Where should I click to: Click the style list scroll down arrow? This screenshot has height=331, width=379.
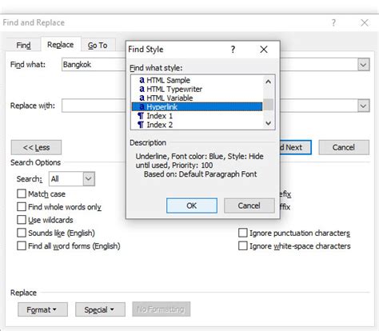[269, 123]
